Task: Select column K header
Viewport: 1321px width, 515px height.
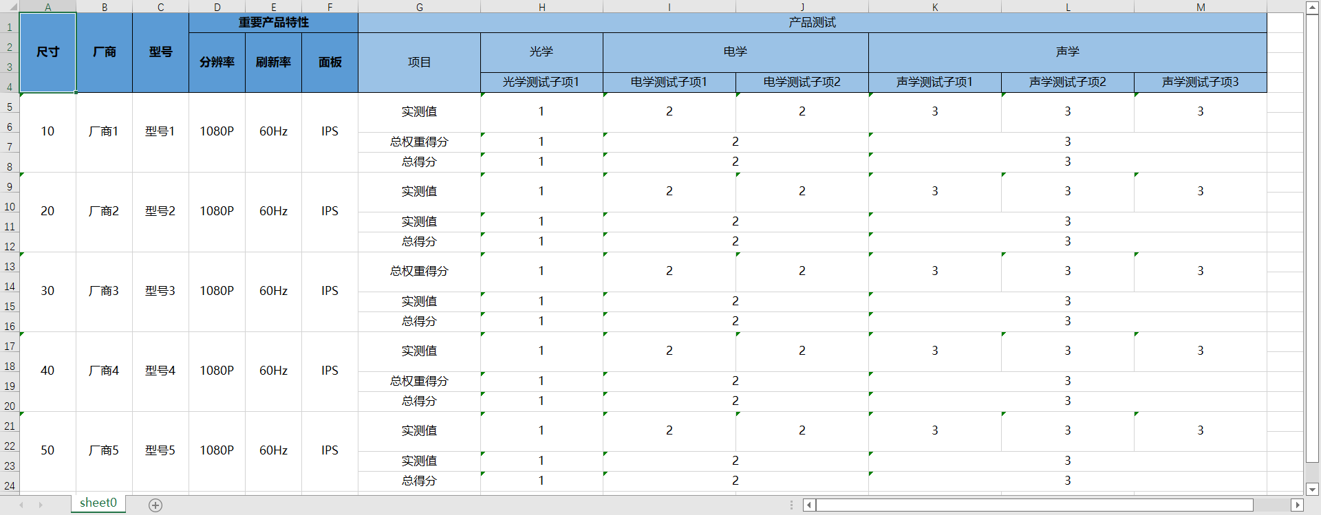Action: point(935,7)
